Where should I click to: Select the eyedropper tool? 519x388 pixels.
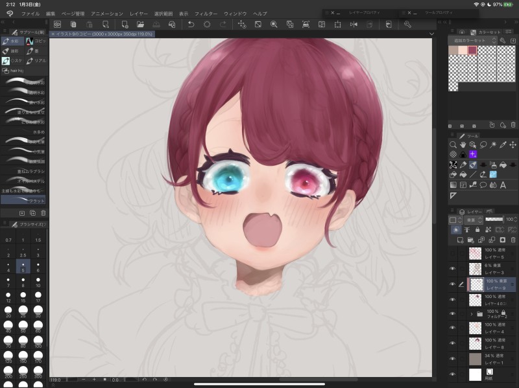pyautogui.click(x=503, y=144)
